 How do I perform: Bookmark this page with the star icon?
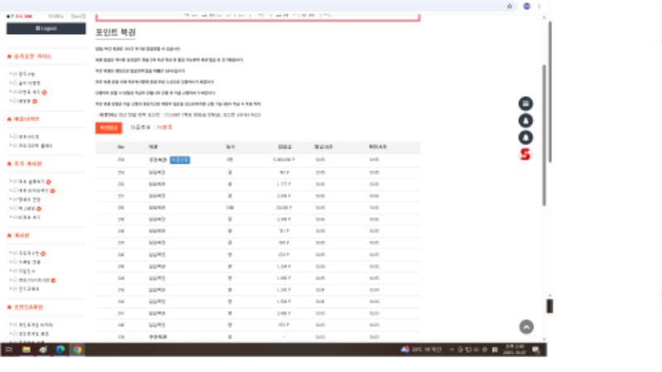[509, 6]
